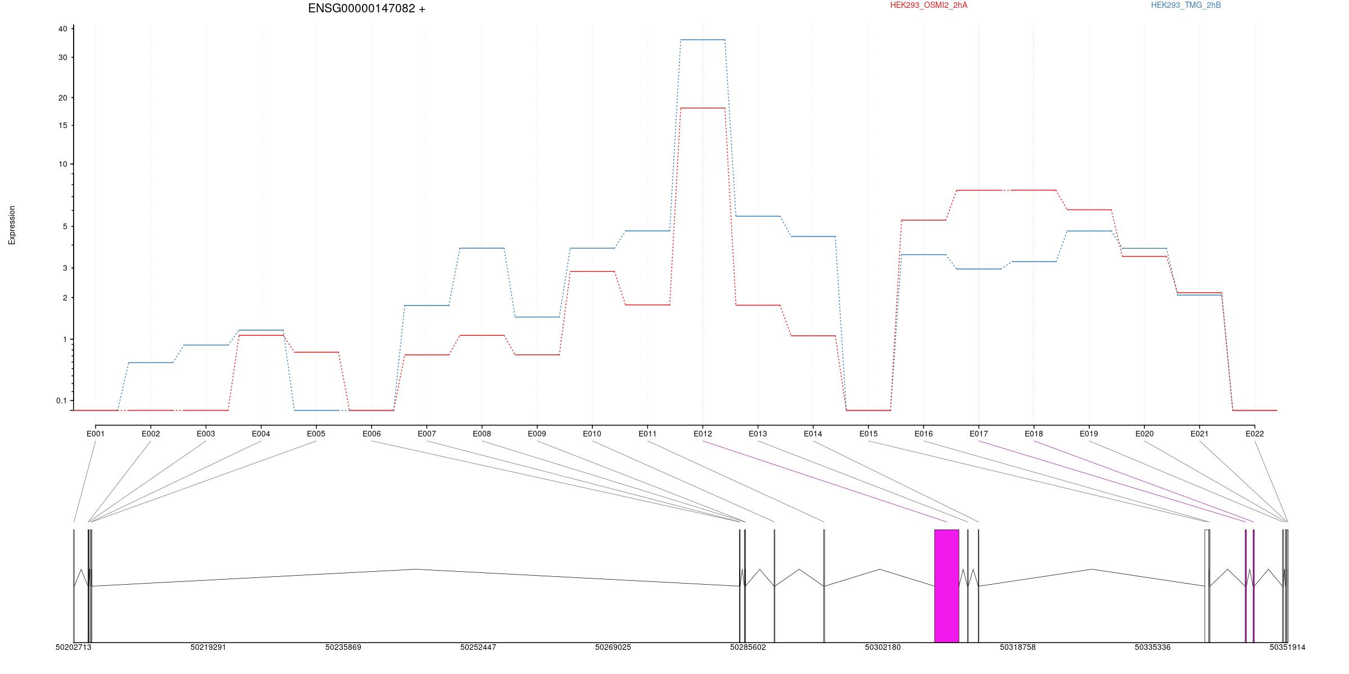
Task: Click y-axis tick value 15
Action: click(63, 125)
